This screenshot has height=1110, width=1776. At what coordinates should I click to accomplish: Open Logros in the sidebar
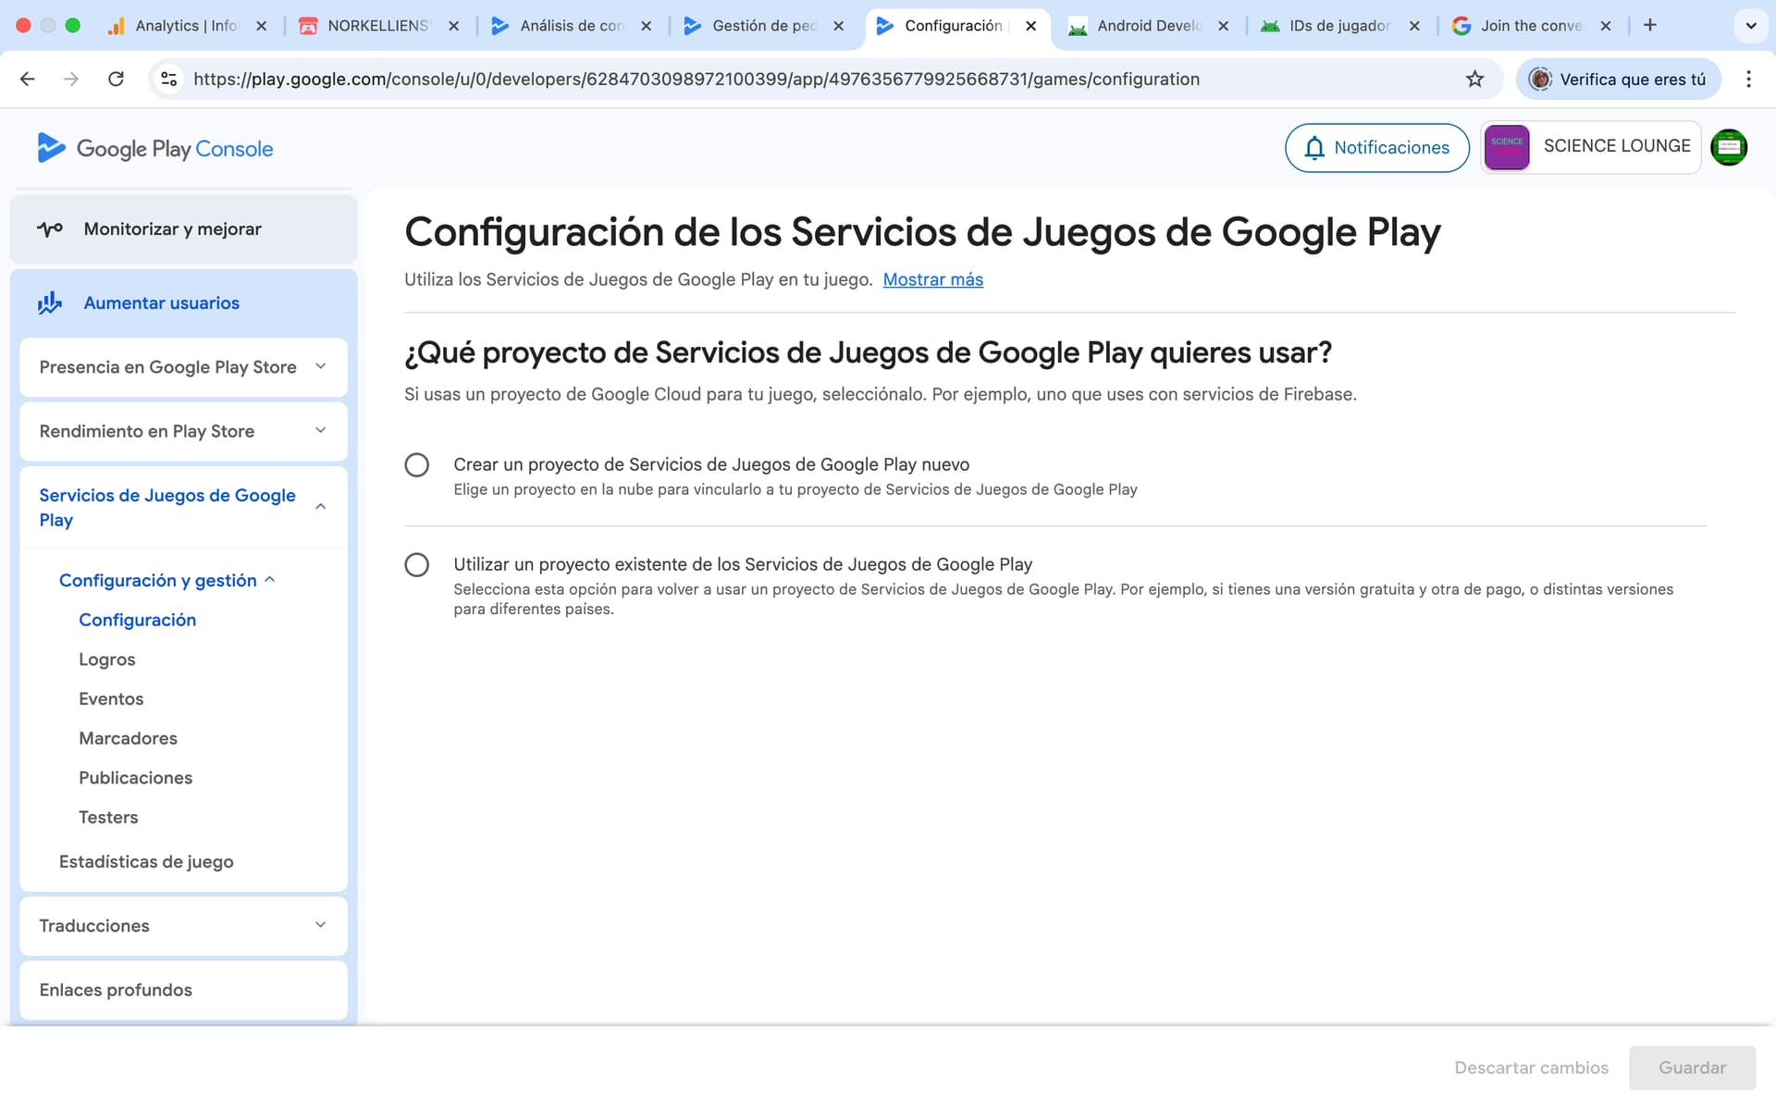[x=107, y=660]
